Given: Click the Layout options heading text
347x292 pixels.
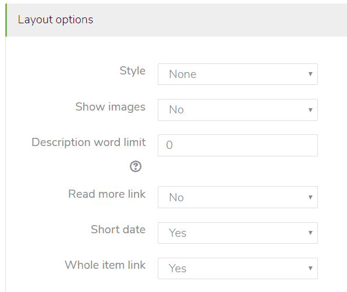Looking at the screenshot, I should tap(55, 20).
